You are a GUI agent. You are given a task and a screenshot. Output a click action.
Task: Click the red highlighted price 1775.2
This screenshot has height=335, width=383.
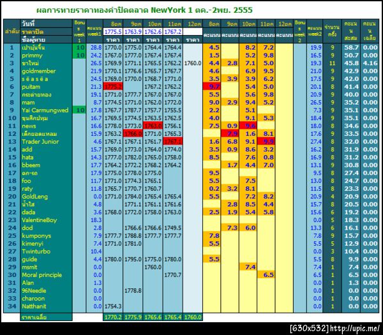click(113, 87)
